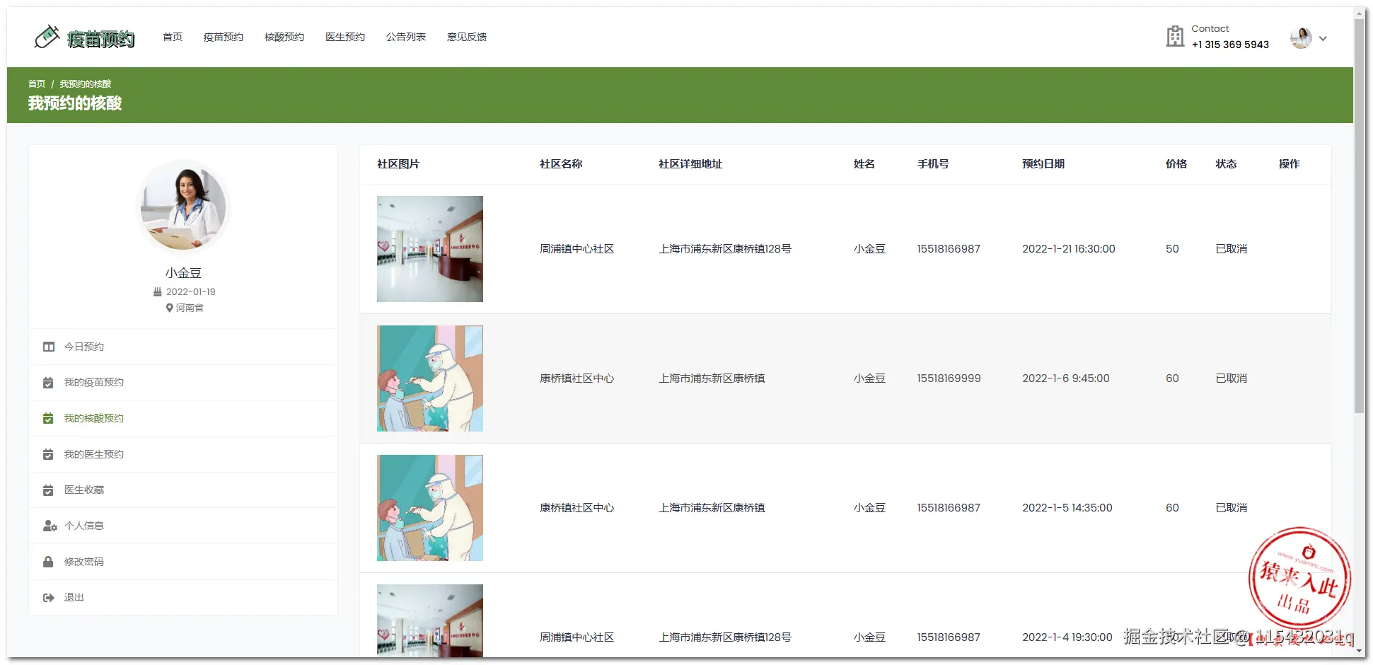Click date 2022-1-21 16:30:00
This screenshot has height=665, width=1373.
pyautogui.click(x=1069, y=249)
